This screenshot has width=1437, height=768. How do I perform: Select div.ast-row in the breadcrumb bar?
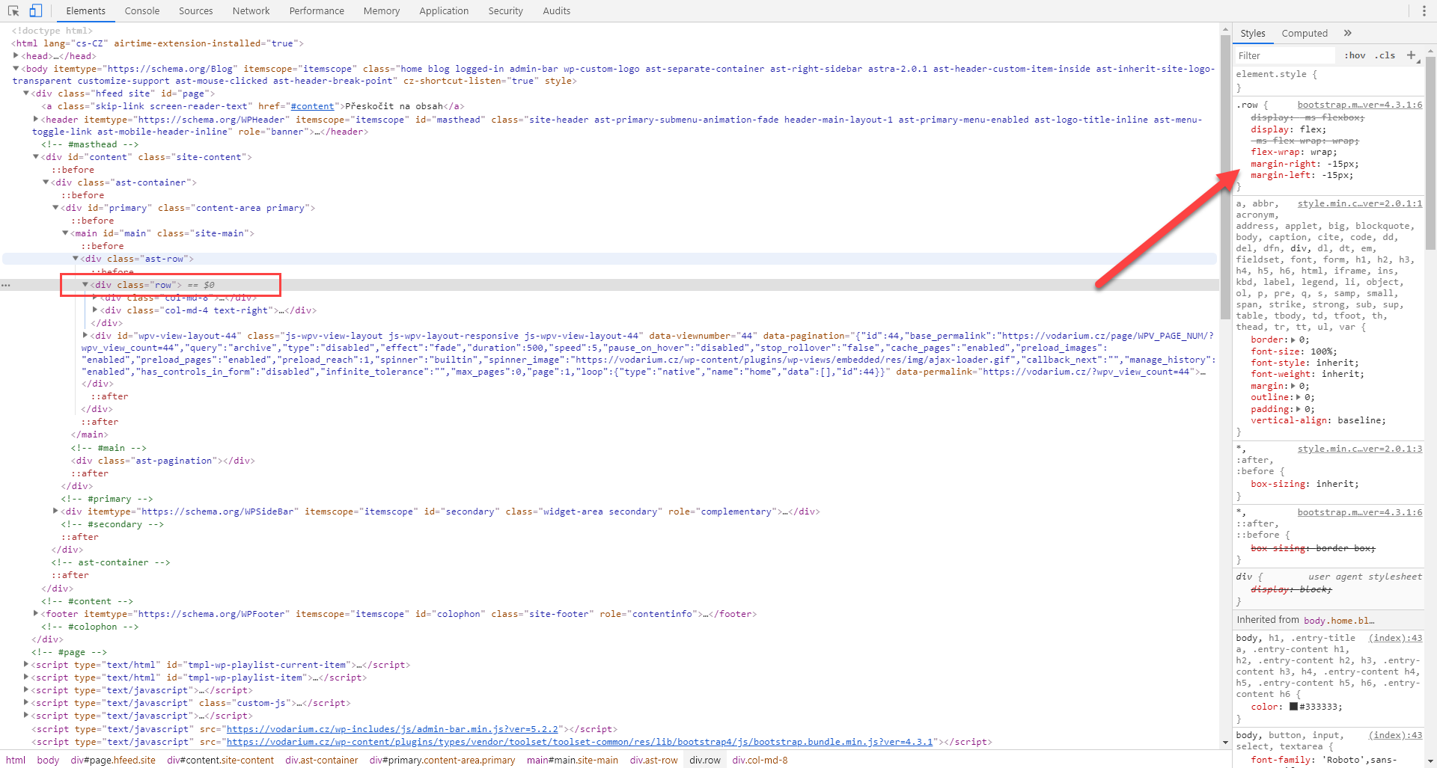(653, 760)
